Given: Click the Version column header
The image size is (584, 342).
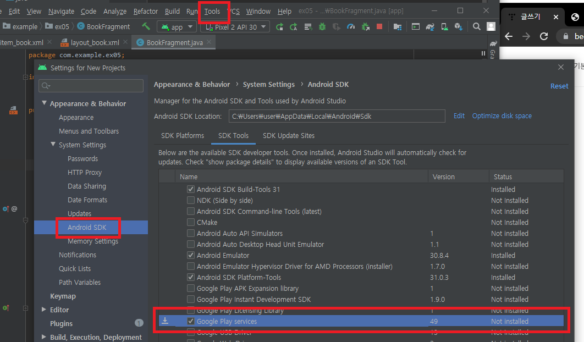Looking at the screenshot, I should click(x=459, y=176).
